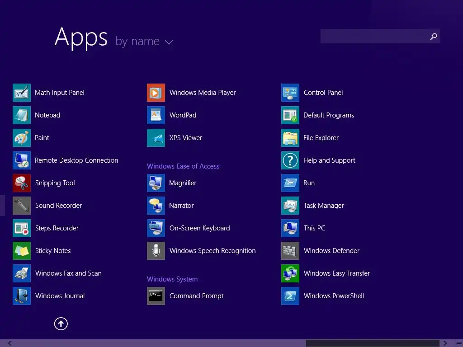Click the Default Programs icon

point(290,115)
